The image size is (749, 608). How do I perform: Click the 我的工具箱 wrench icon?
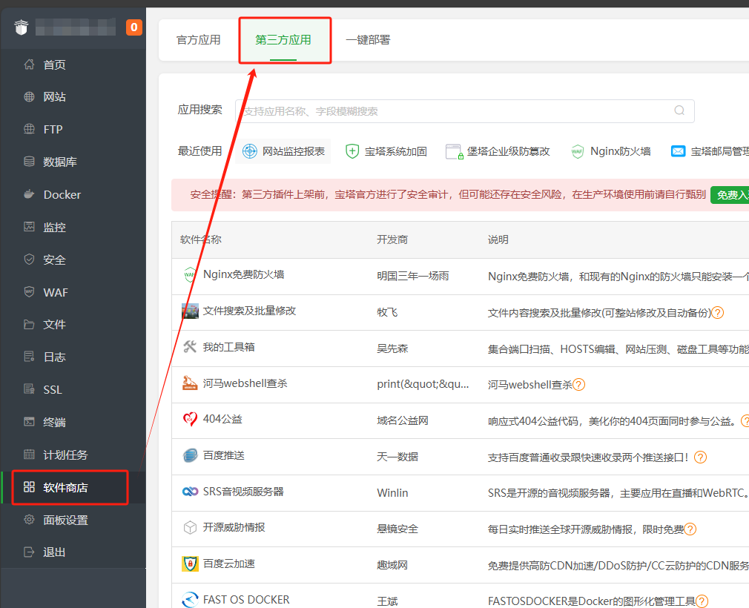(190, 347)
